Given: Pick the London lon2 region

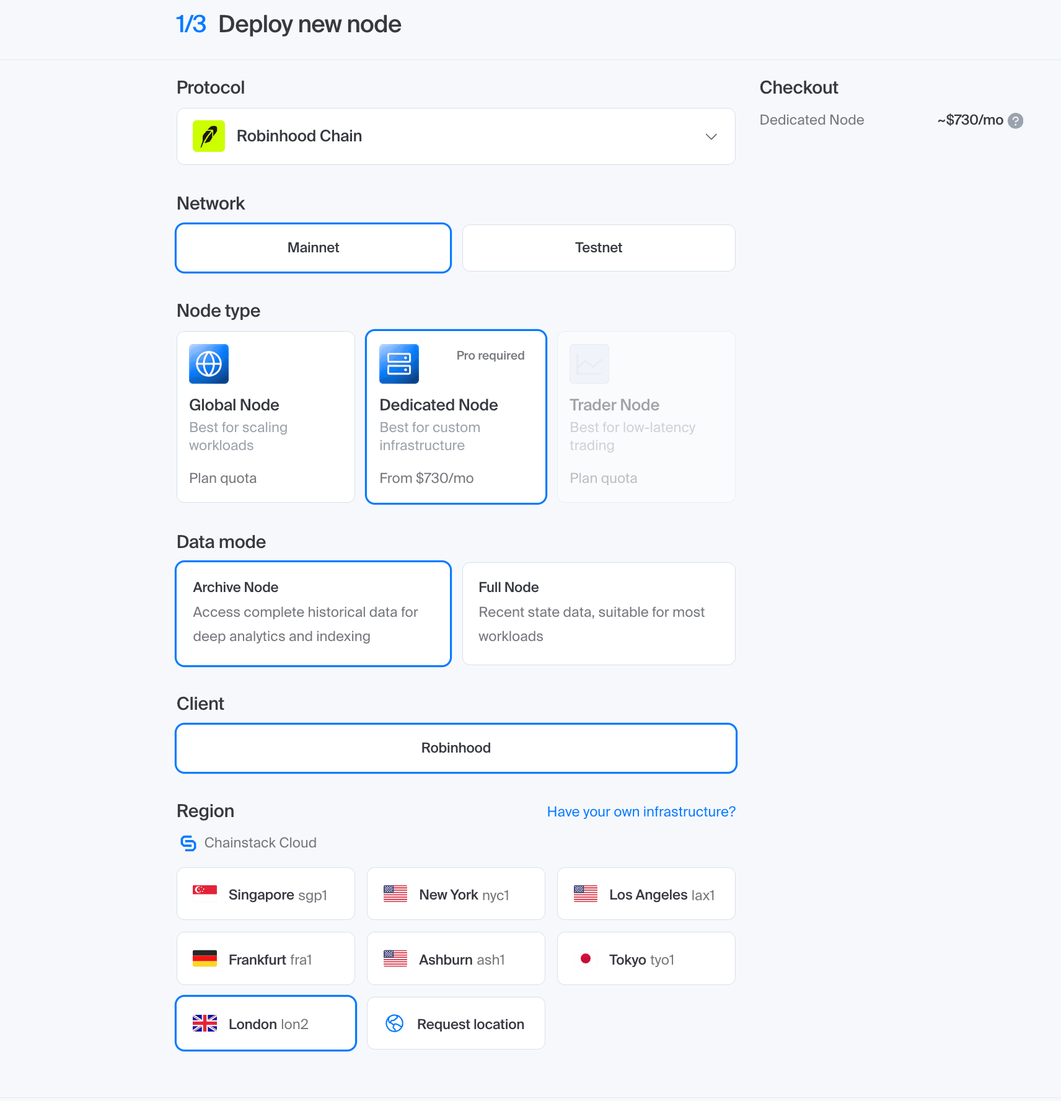Looking at the screenshot, I should (x=266, y=1024).
